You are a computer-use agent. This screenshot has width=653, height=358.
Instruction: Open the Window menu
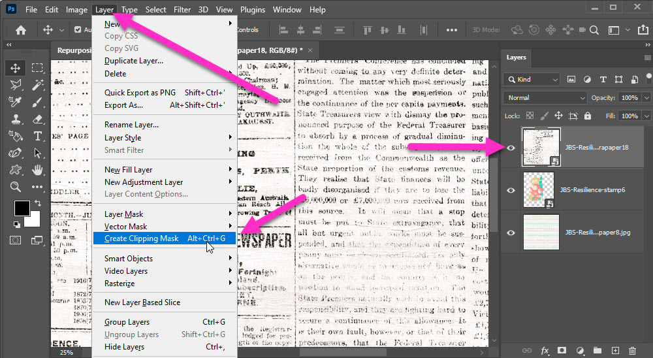coord(287,9)
